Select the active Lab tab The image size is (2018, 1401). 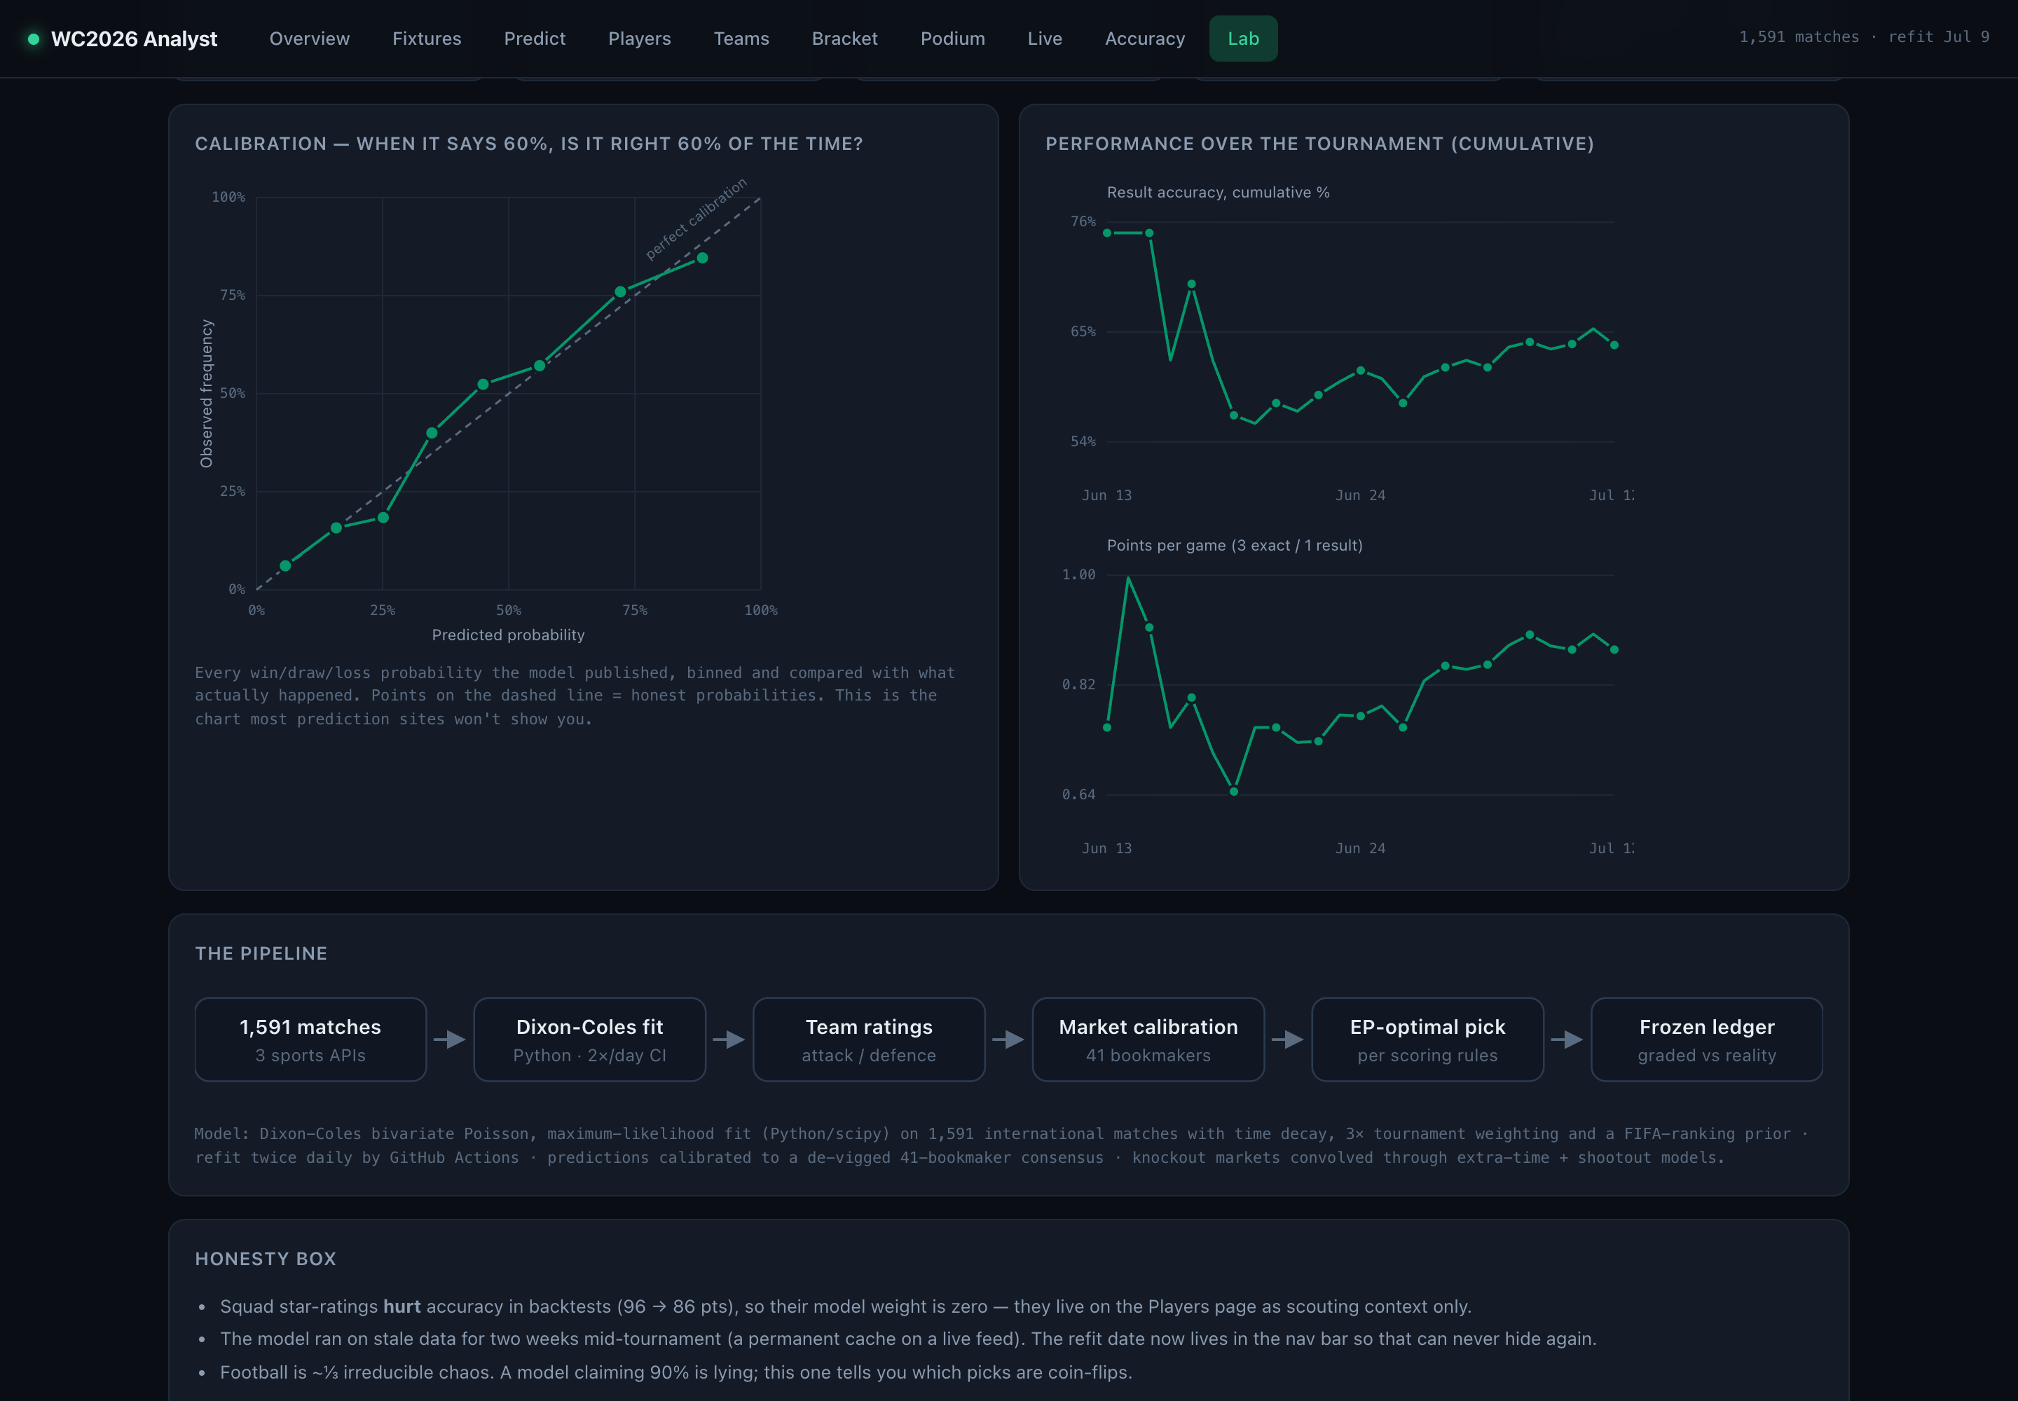[1244, 39]
